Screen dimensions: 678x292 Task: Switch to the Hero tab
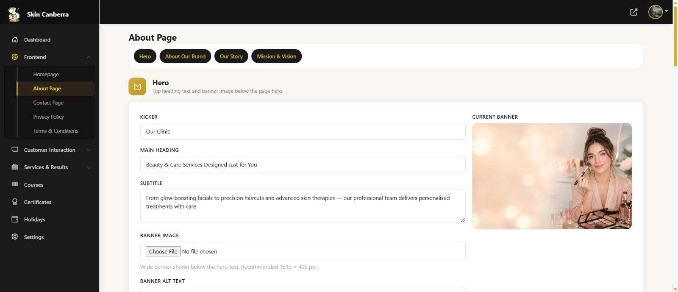pos(145,56)
